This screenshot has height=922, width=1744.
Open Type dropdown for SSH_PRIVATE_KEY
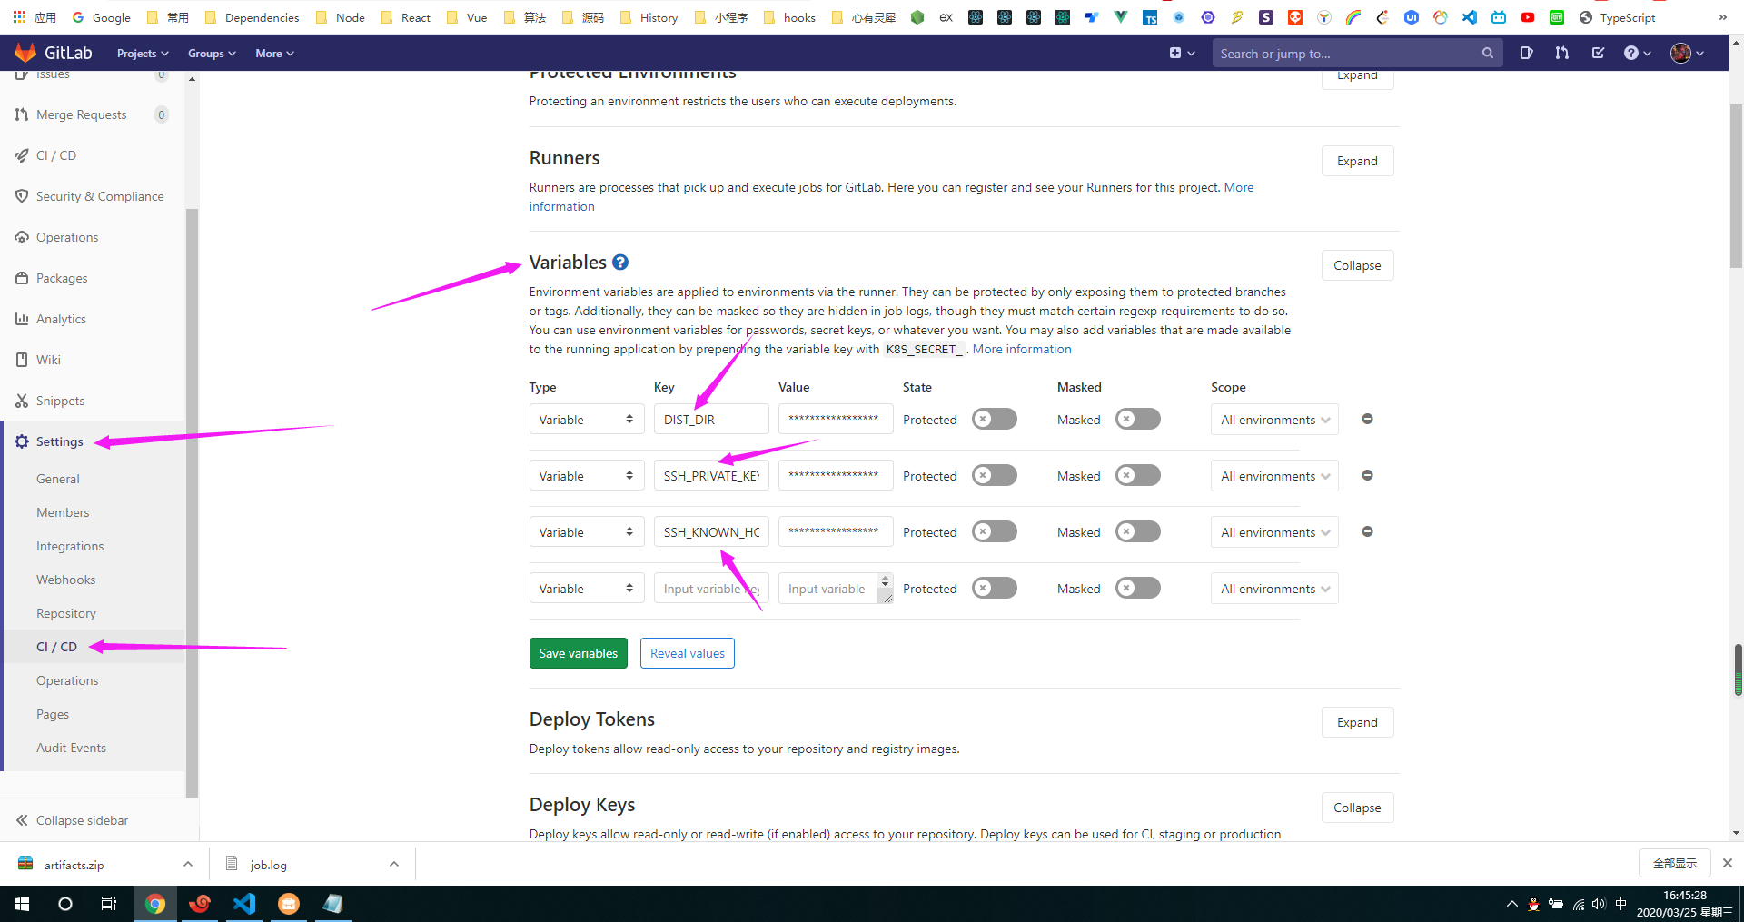(x=587, y=475)
